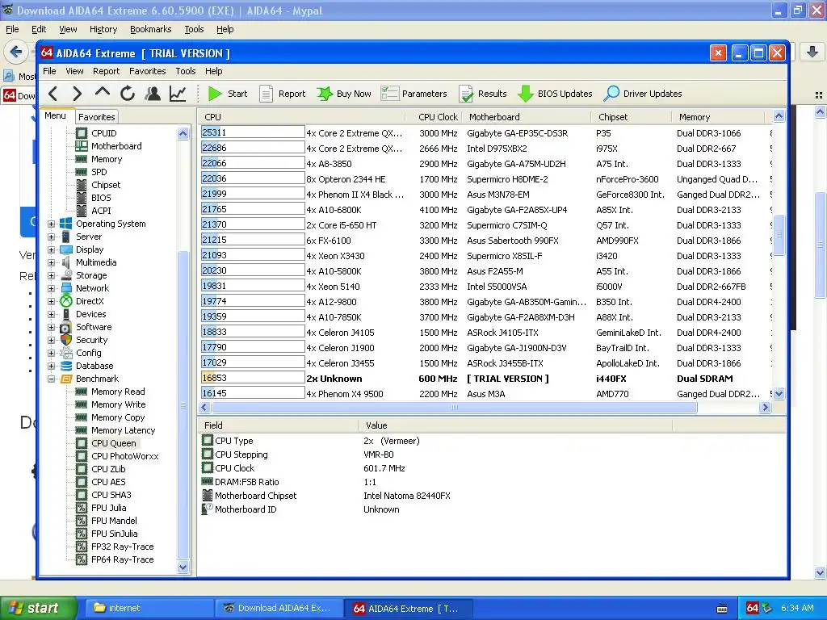The height and width of the screenshot is (620, 827).
Task: Expand the Display tree node
Action: tap(51, 249)
